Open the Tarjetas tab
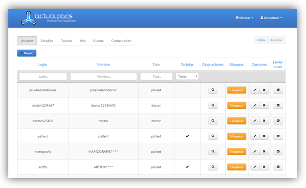The width and height of the screenshot is (306, 188). [x=66, y=41]
